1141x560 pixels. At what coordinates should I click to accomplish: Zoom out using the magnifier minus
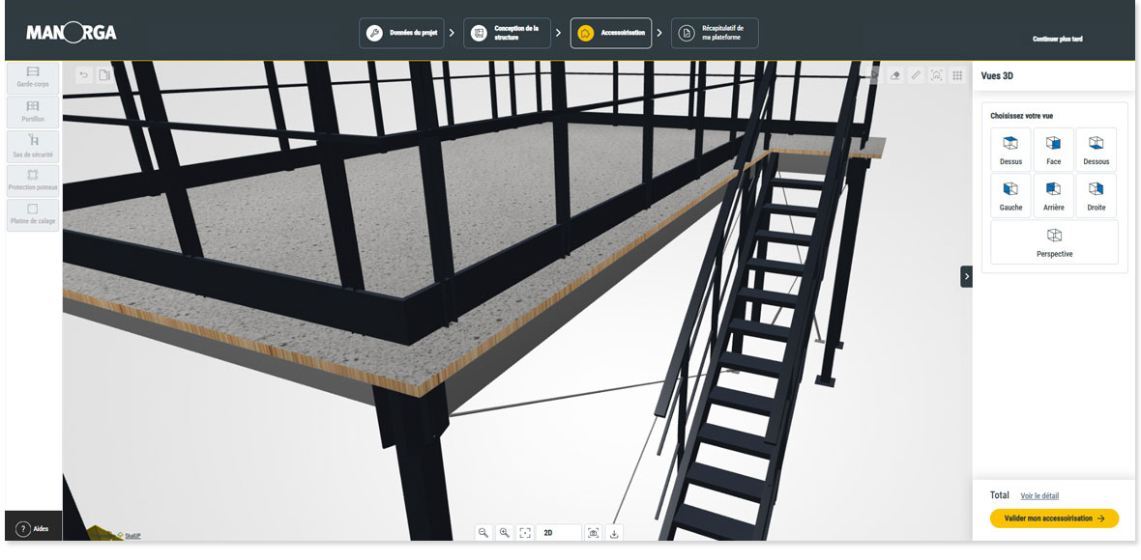(483, 532)
